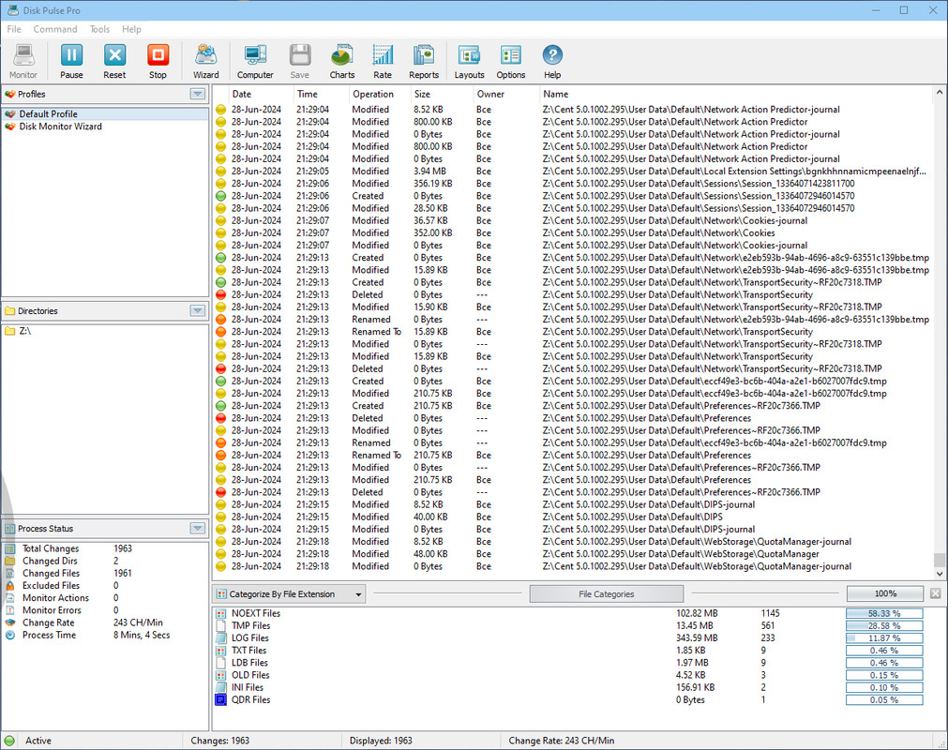
Task: Click the 11.87 % LOG percentage bar
Action: tap(884, 638)
